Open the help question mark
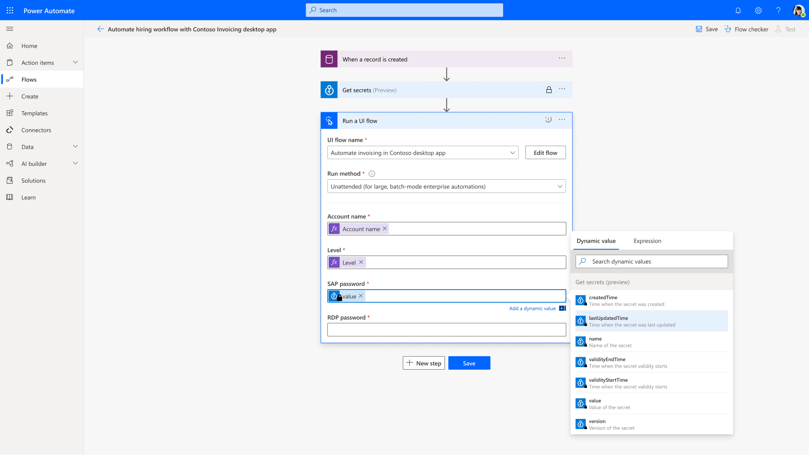Viewport: 809px width, 455px height. 778,10
